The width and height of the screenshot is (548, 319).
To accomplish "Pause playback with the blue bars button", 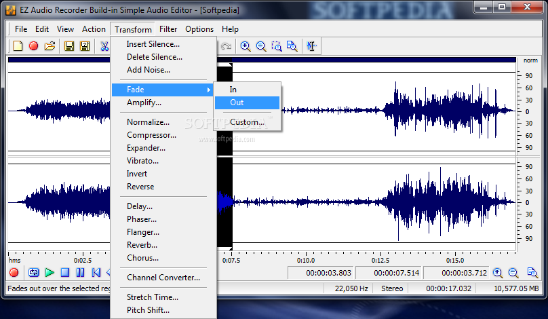I will [81, 272].
